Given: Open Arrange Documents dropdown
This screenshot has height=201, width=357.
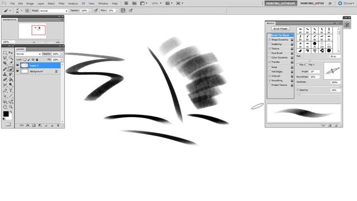Looking at the screenshot, I should point(169,3).
